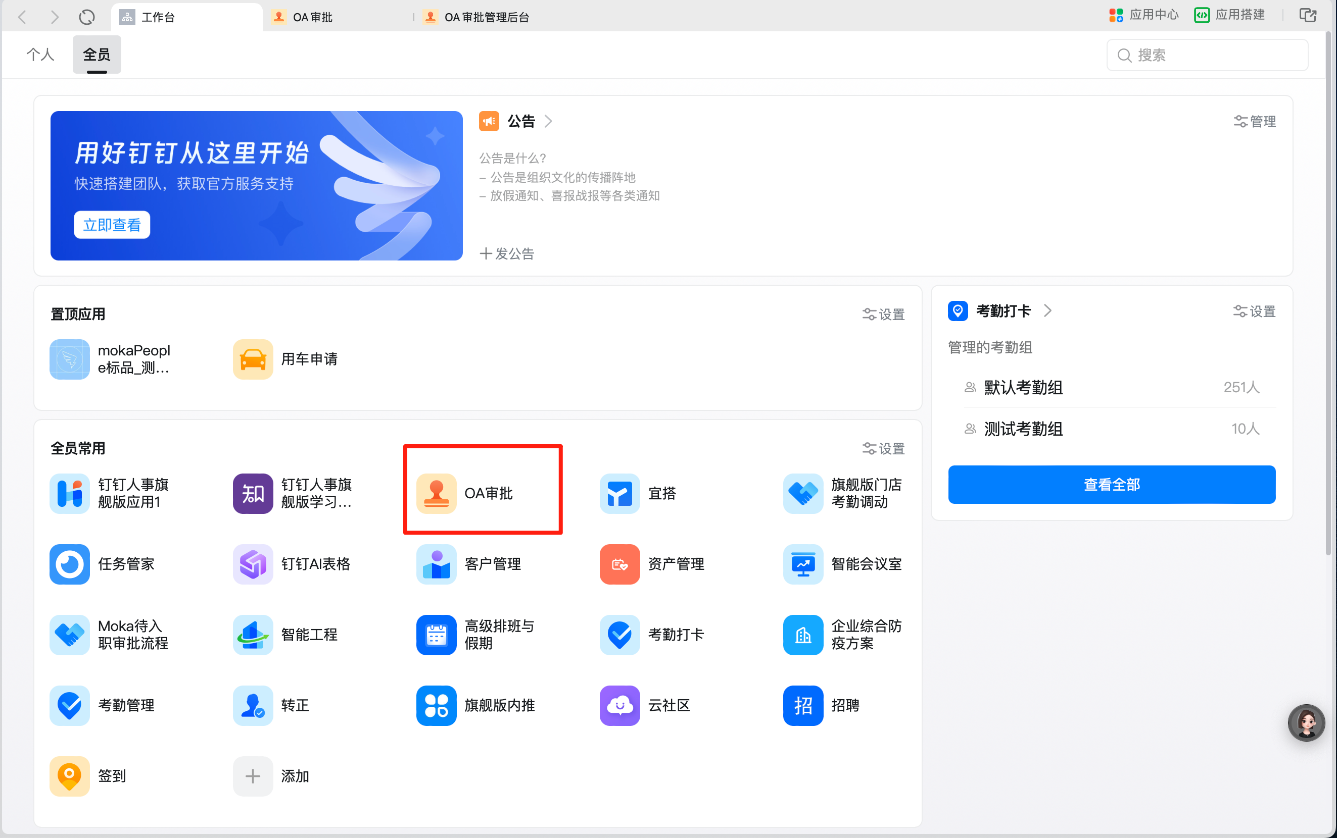This screenshot has height=838, width=1337.
Task: Open the OA审批 app
Action: point(465,493)
